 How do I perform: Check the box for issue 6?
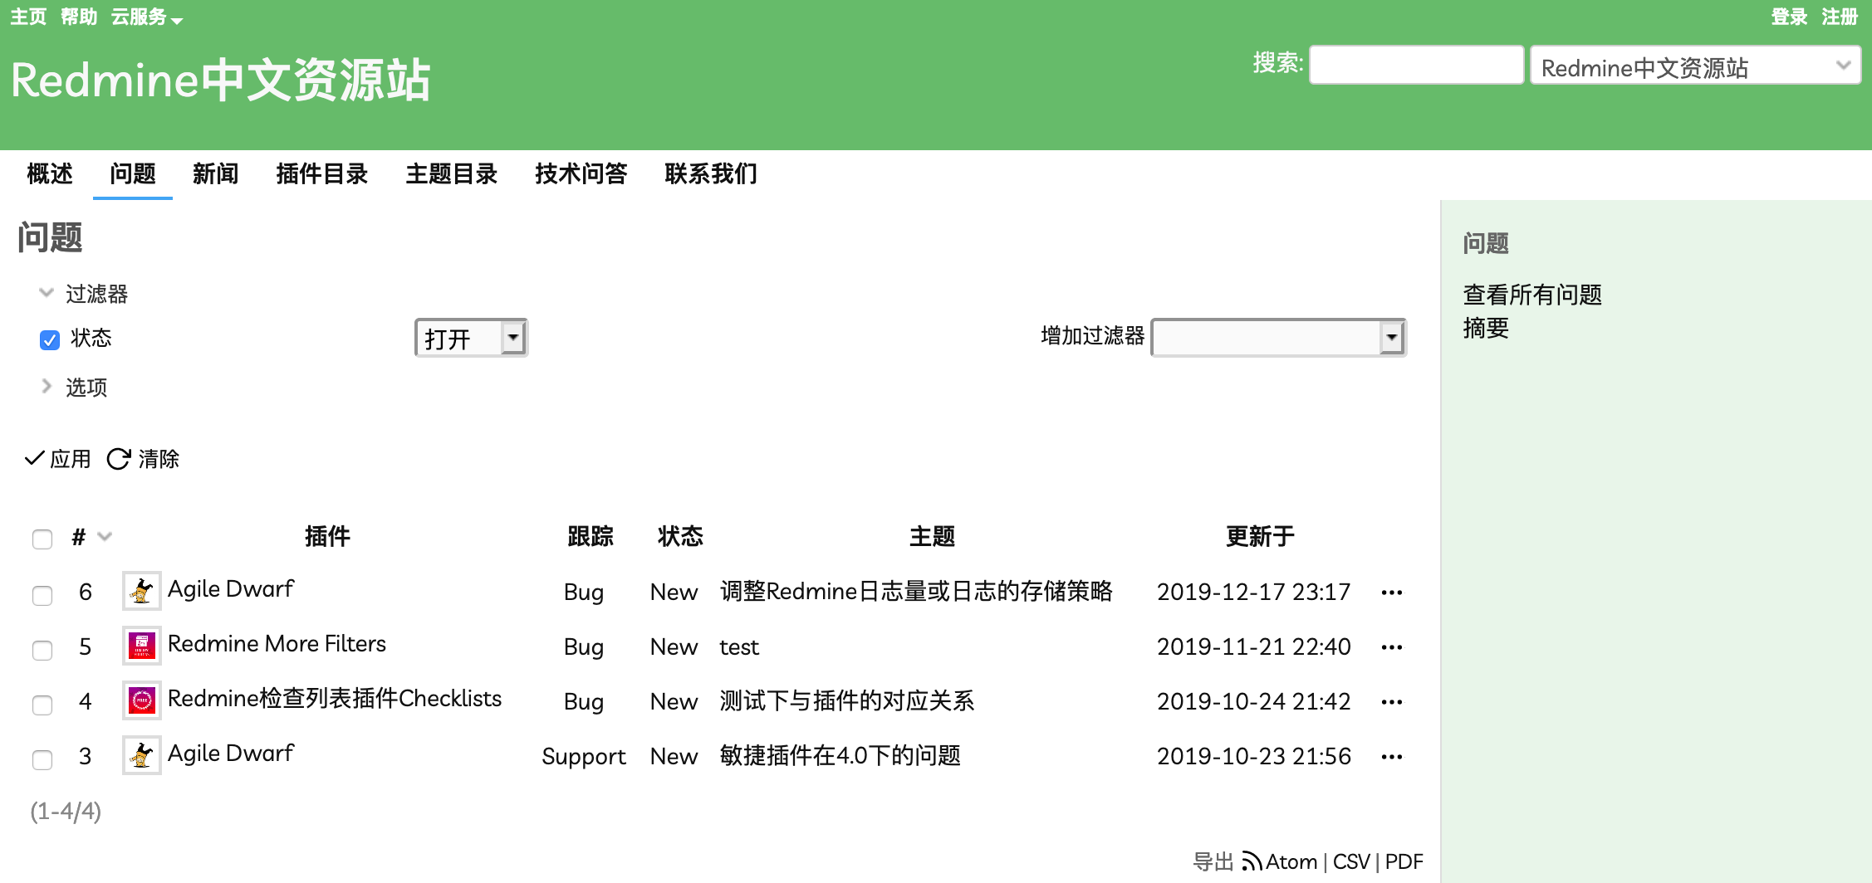coord(42,595)
